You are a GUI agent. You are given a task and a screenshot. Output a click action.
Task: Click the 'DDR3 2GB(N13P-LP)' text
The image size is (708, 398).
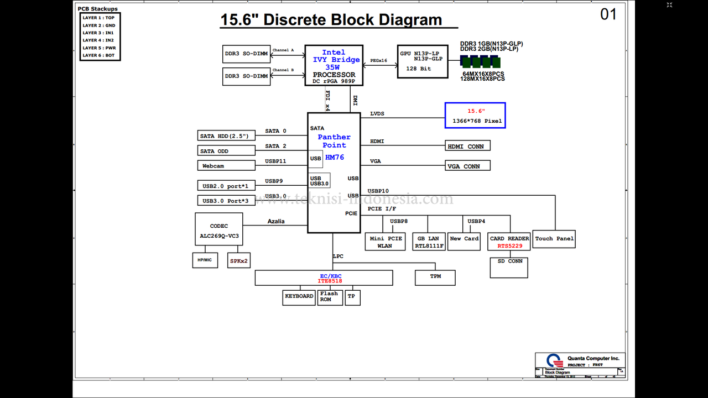click(490, 49)
